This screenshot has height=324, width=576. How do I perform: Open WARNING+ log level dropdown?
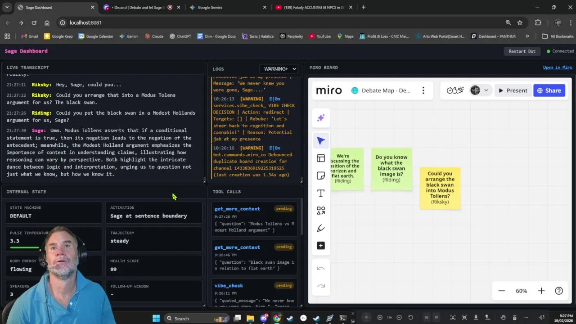click(278, 69)
